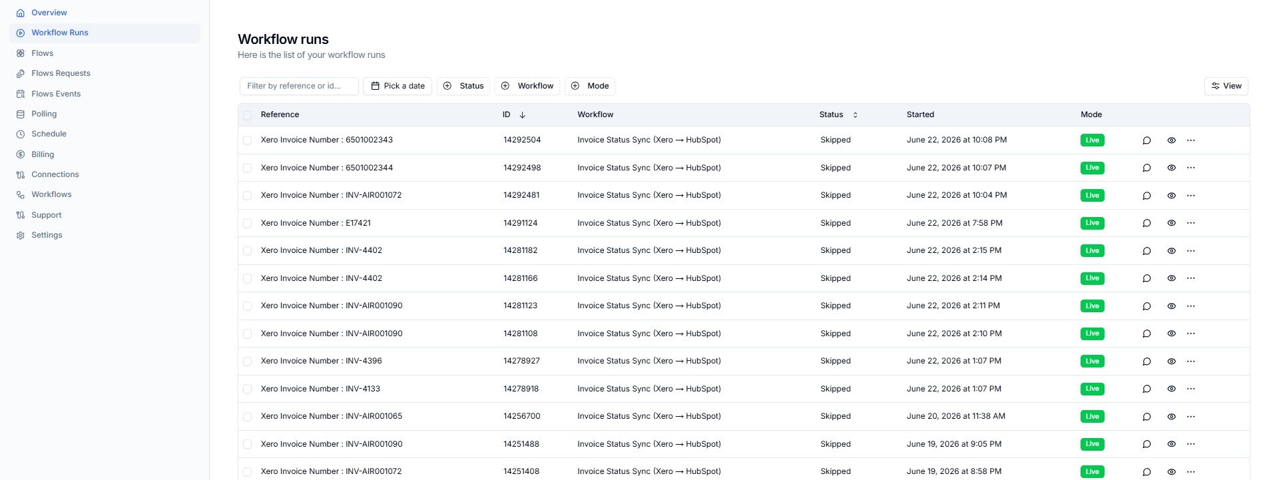Click the Flows Events calendar icon
This screenshot has height=480, width=1275.
click(20, 94)
